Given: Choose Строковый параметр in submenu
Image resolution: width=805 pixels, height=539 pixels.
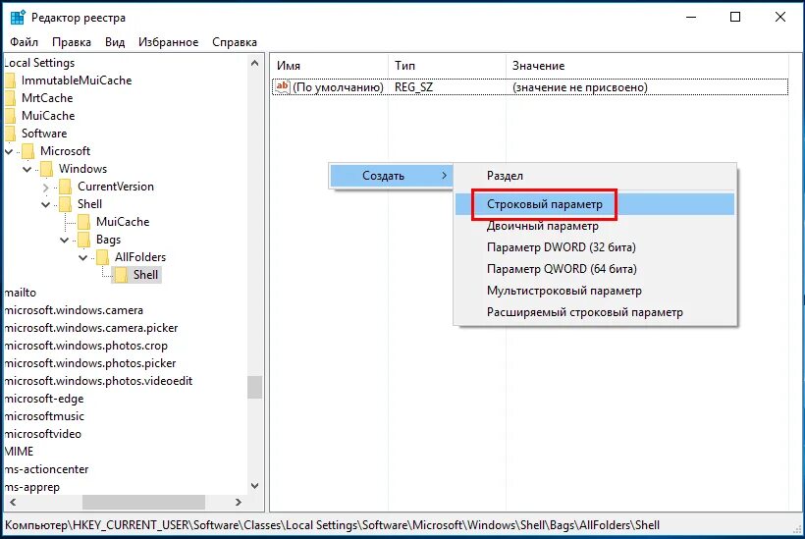Looking at the screenshot, I should point(595,204).
